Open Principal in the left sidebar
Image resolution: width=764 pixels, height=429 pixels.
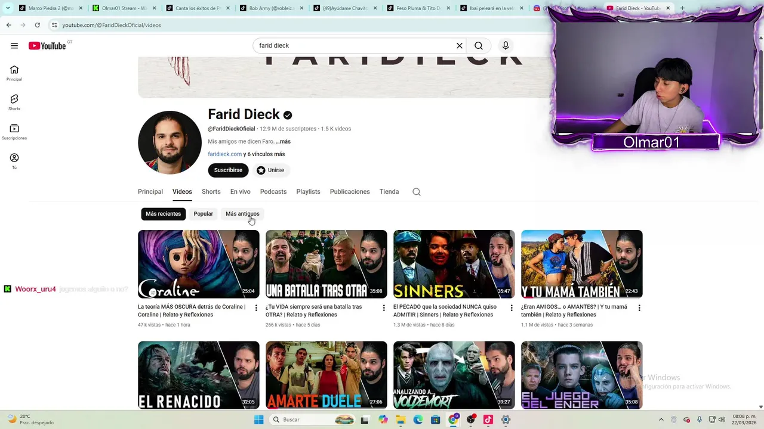(14, 73)
